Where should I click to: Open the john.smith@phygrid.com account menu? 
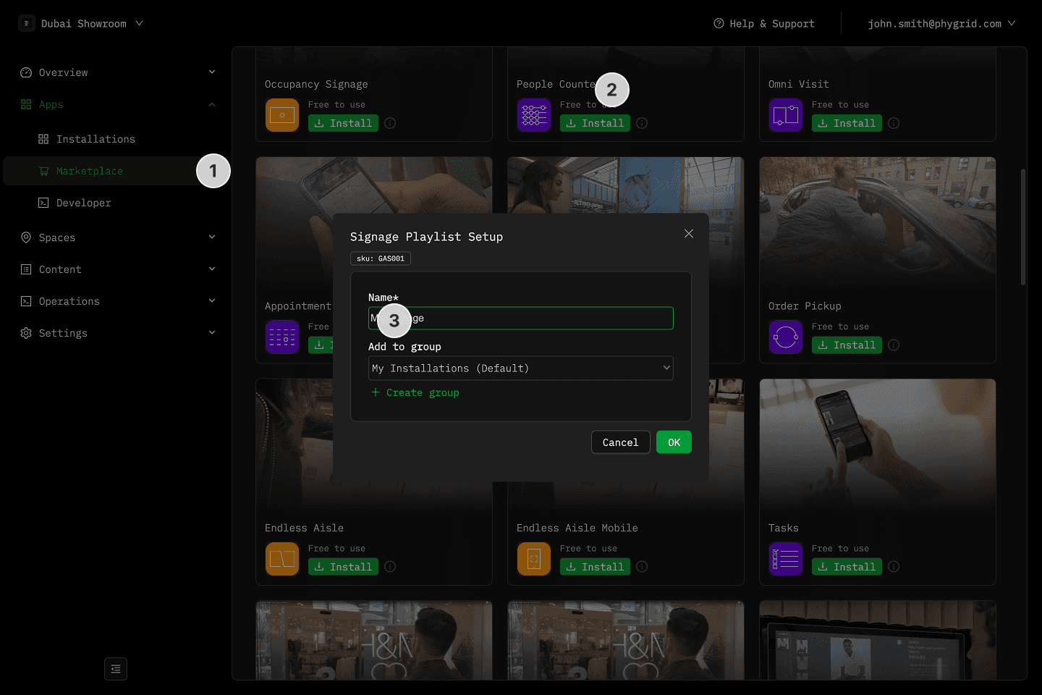[x=941, y=23]
